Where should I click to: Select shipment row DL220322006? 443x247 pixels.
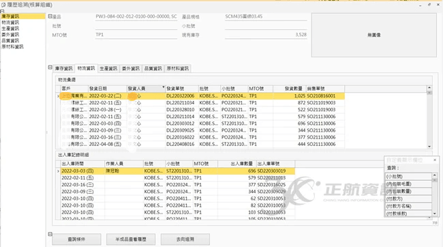point(202,96)
